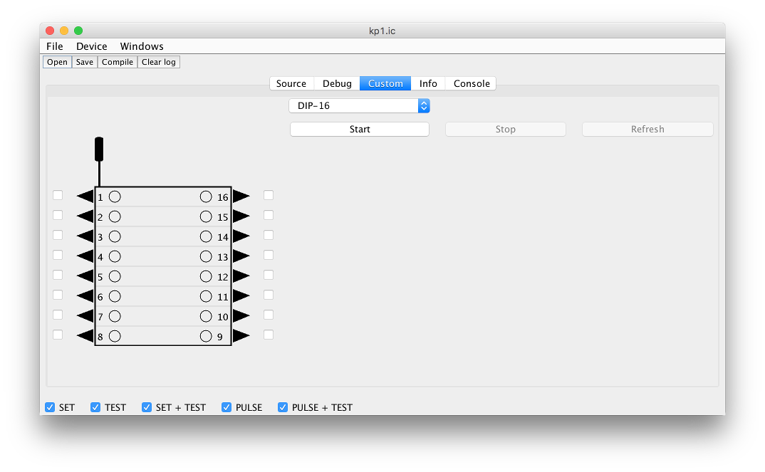Toggle the PULSE + TEST checkbox
Image resolution: width=765 pixels, height=472 pixels.
click(x=283, y=407)
